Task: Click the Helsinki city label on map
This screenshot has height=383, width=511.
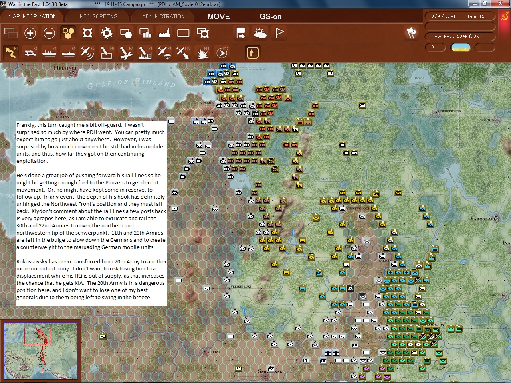Action: click(65, 68)
